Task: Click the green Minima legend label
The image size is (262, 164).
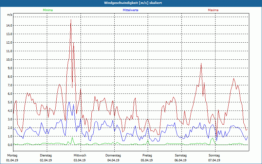Action: tap(47, 10)
